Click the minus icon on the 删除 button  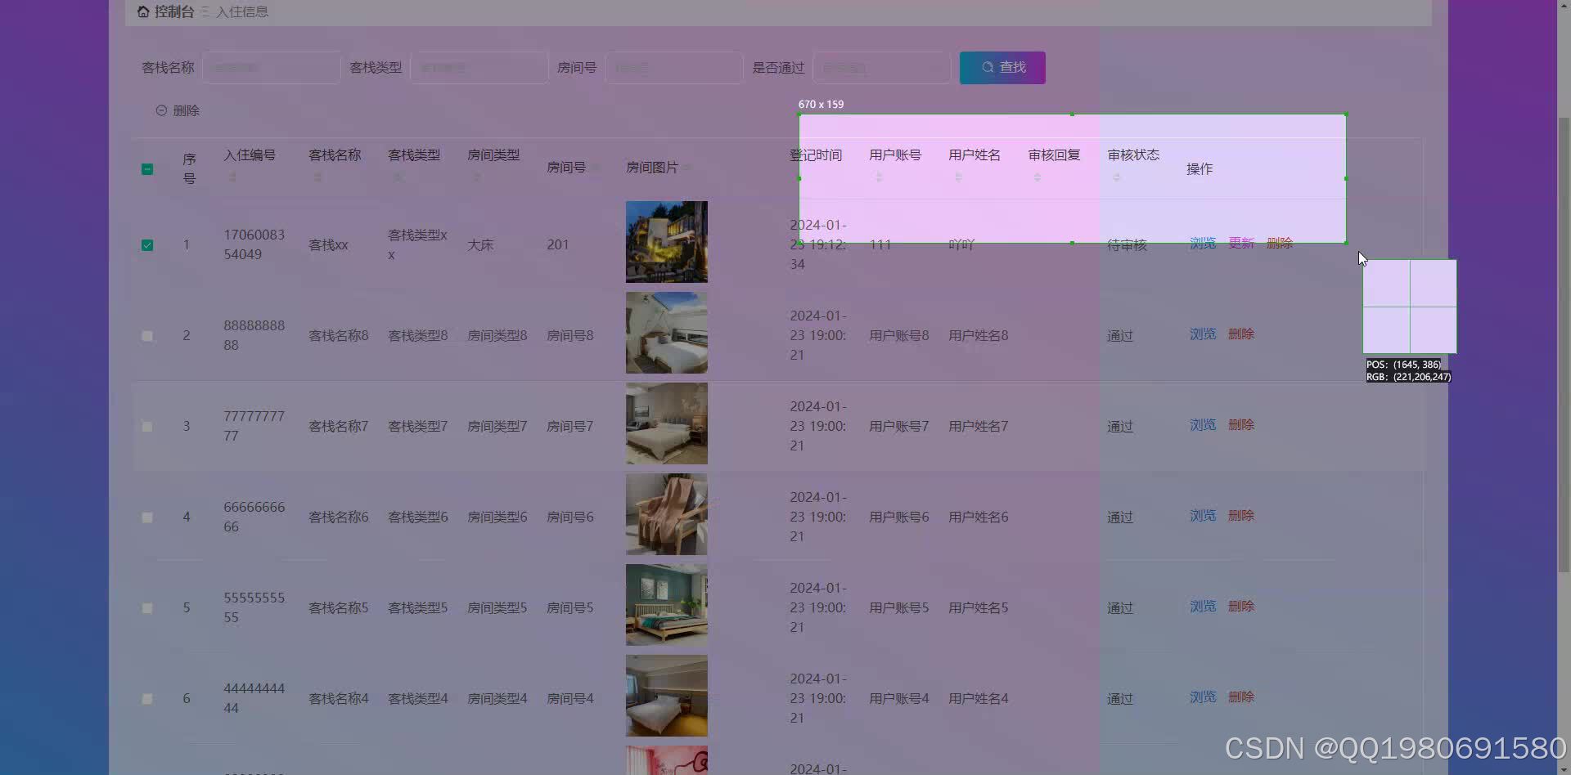(x=160, y=110)
